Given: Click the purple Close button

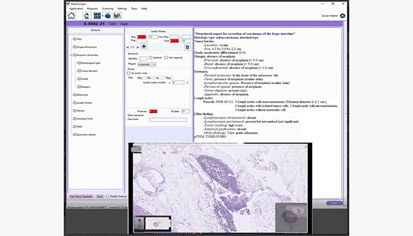Looking at the screenshot, I should coord(334,203).
